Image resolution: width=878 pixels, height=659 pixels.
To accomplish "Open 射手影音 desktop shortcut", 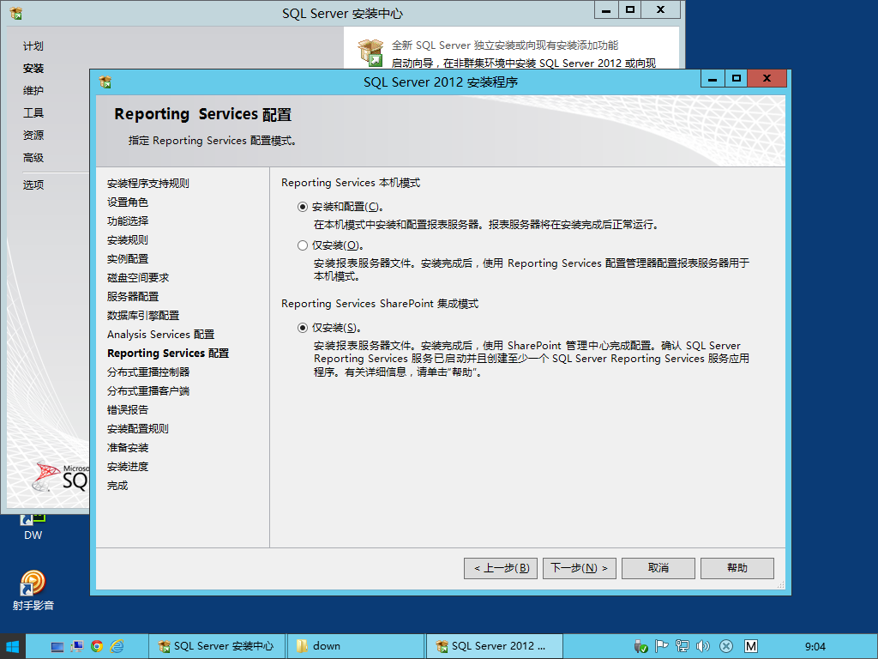I will [x=33, y=589].
